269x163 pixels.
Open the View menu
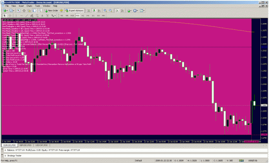(x=13, y=6)
